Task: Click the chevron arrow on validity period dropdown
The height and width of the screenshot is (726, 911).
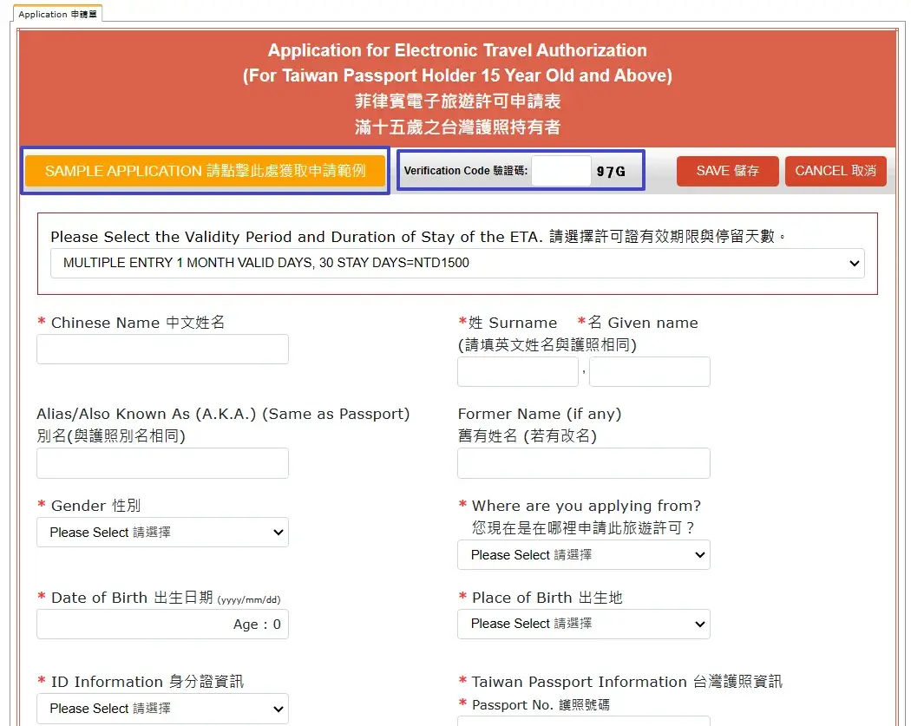Action: (855, 263)
